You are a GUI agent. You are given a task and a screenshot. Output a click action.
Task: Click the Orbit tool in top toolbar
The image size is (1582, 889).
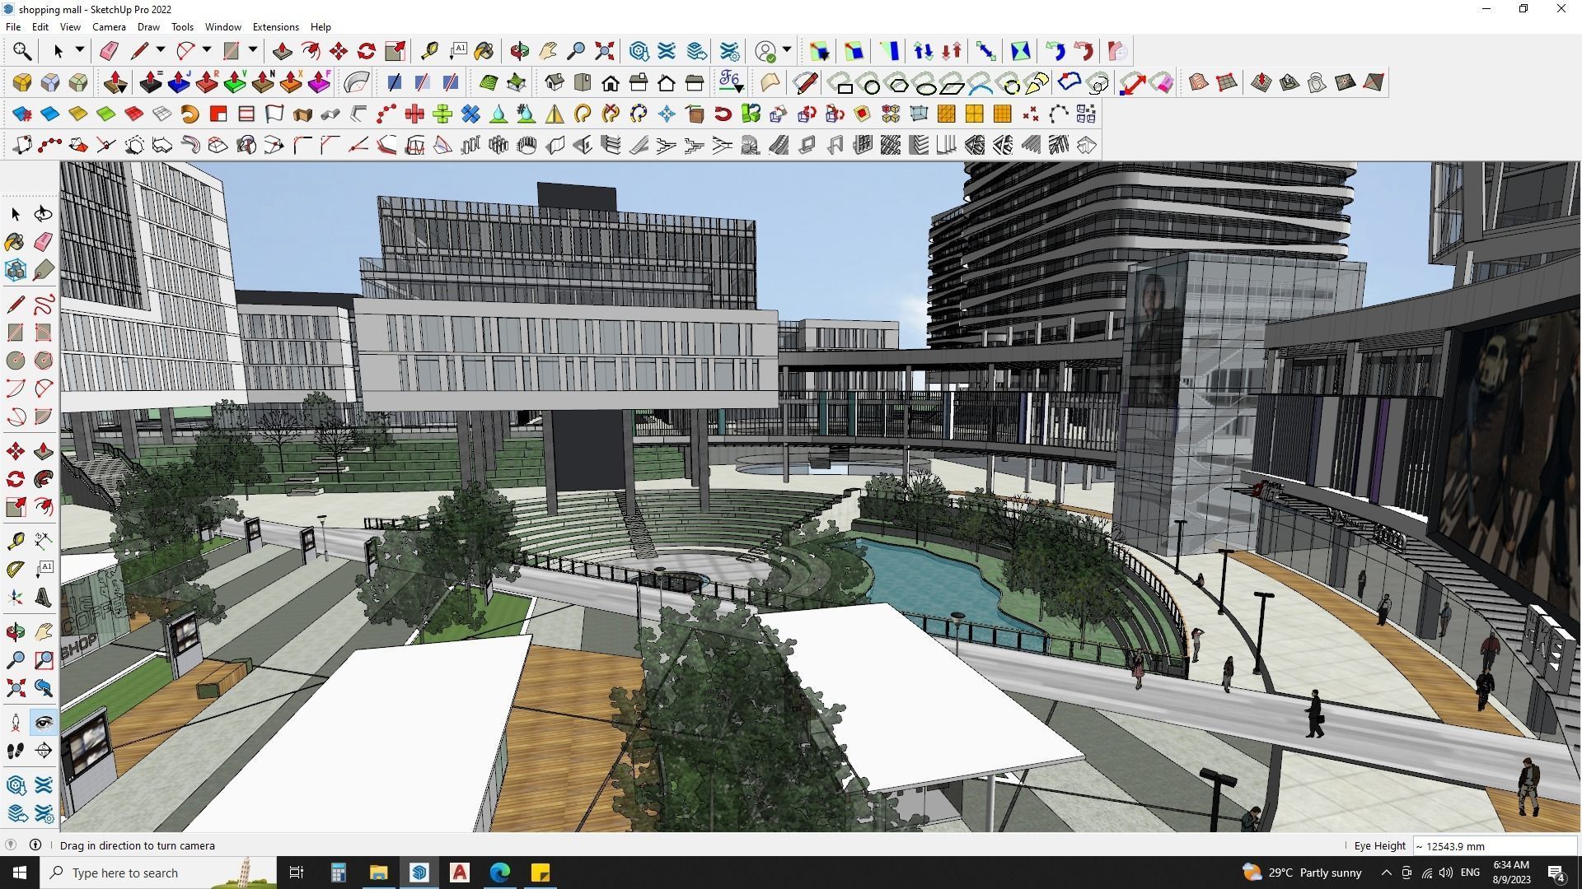pyautogui.click(x=519, y=51)
